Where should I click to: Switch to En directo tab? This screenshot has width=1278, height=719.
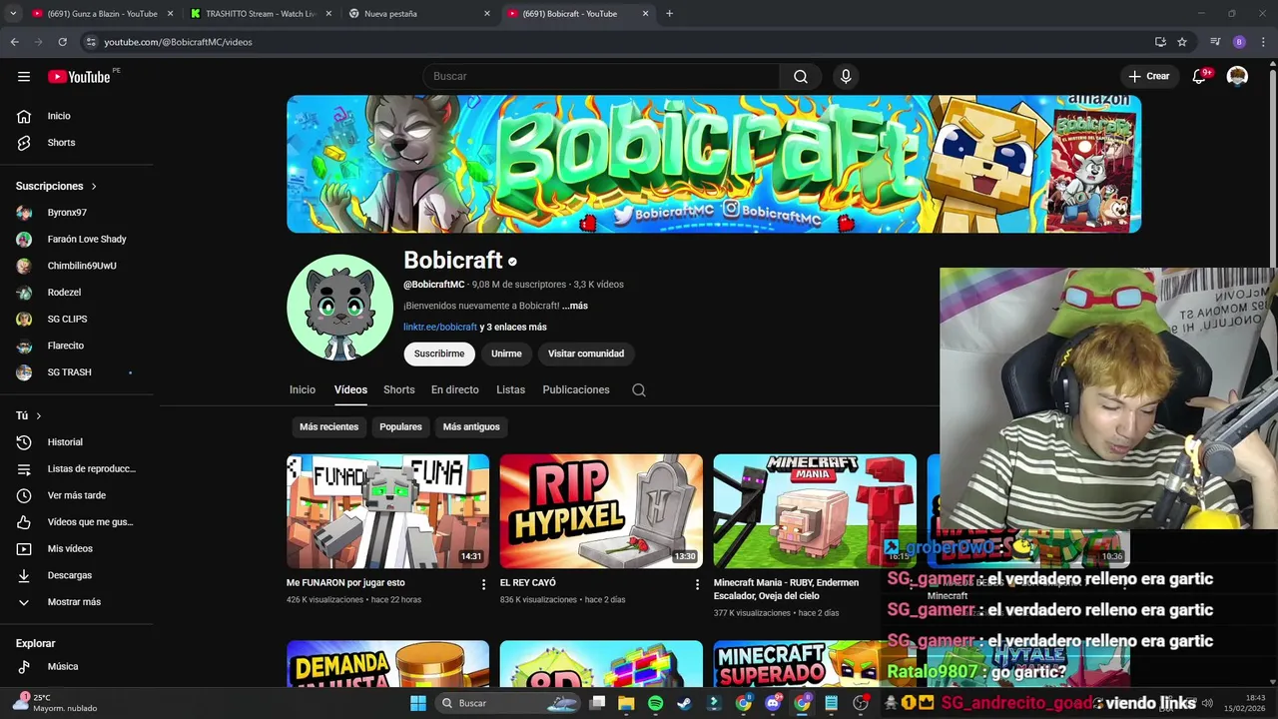tap(455, 390)
